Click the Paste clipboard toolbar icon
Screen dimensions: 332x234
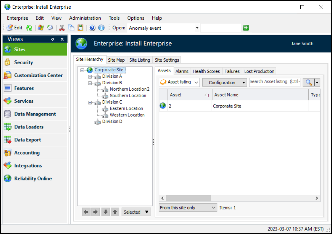click(x=80, y=28)
